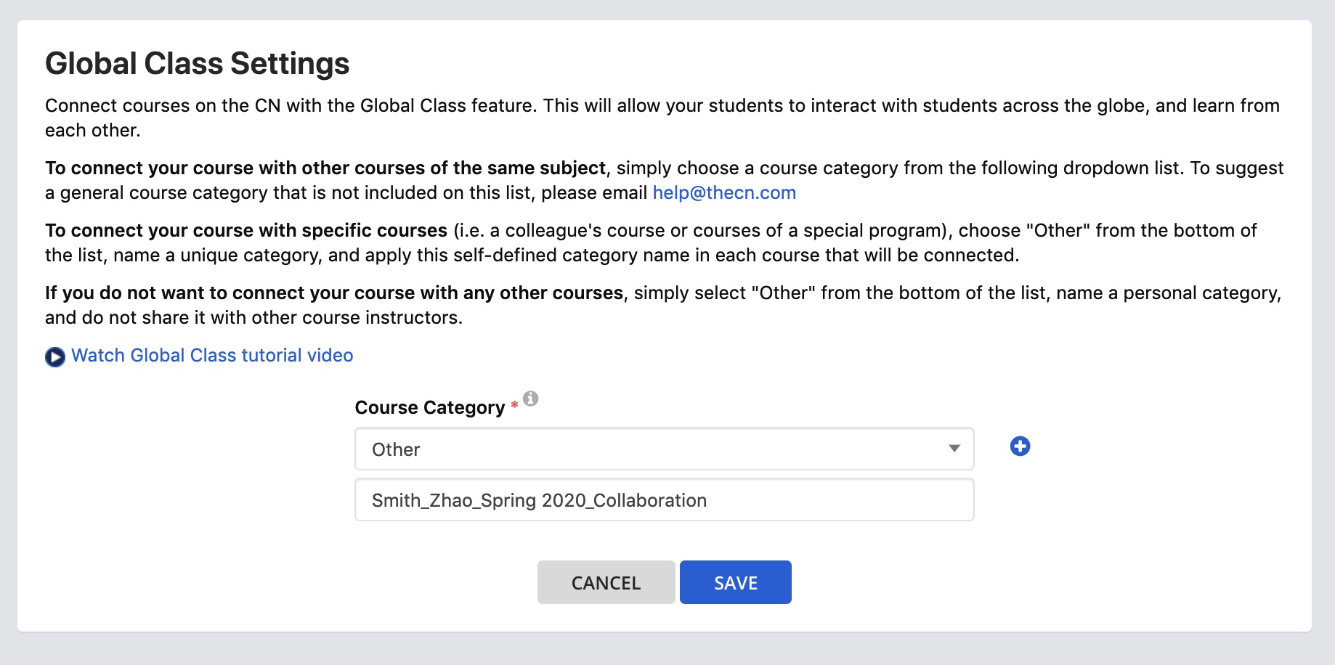
Task: Click the CANCEL button
Action: (x=606, y=582)
